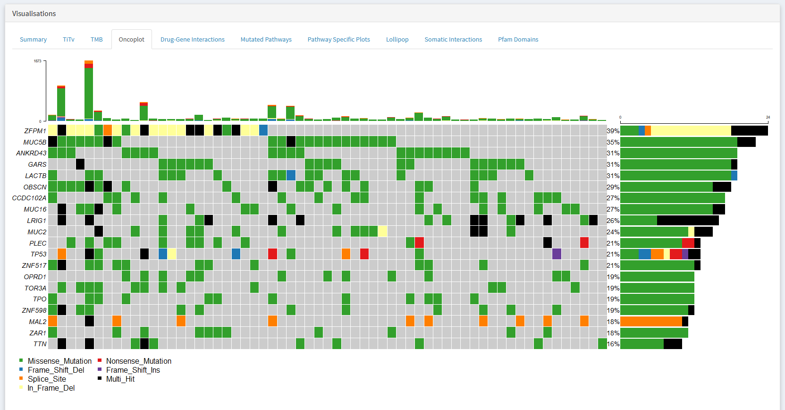Click the TOR3A gene label

coord(35,288)
